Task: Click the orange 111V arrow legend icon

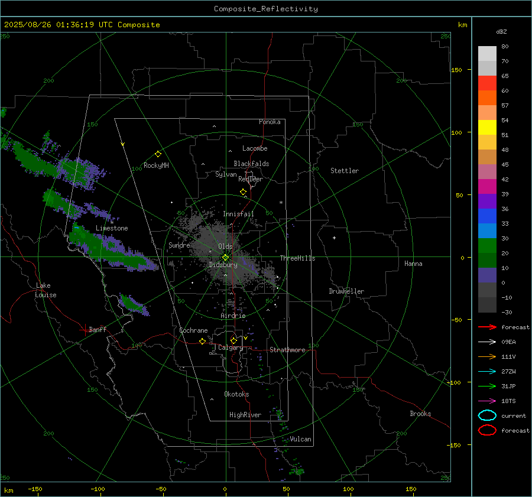Action: pos(487,356)
